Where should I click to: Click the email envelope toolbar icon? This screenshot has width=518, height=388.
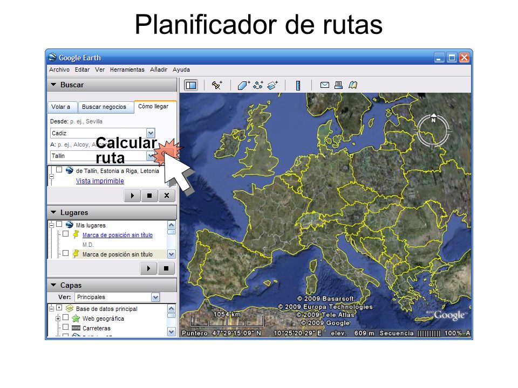[324, 85]
